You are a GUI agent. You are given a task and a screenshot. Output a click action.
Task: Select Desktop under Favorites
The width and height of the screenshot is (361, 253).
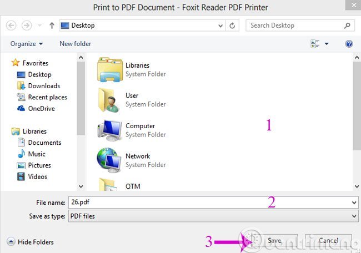39,74
